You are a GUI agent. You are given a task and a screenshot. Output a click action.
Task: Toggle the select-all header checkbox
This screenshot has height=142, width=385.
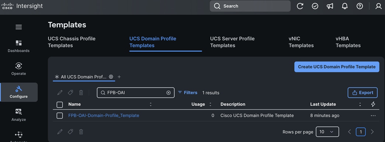(60, 104)
